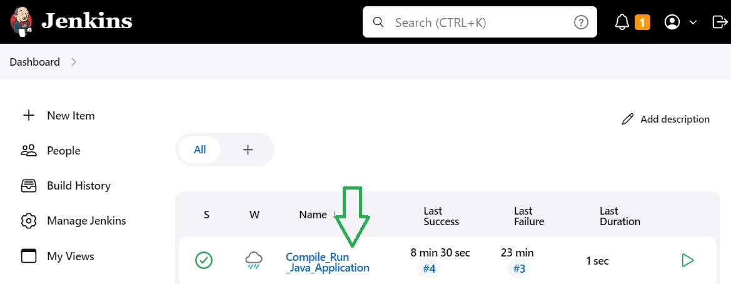
Task: Open last failed build #3
Action: pos(520,269)
